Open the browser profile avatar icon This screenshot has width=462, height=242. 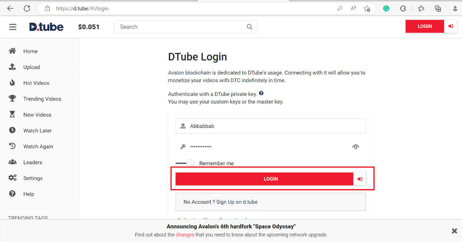[455, 9]
